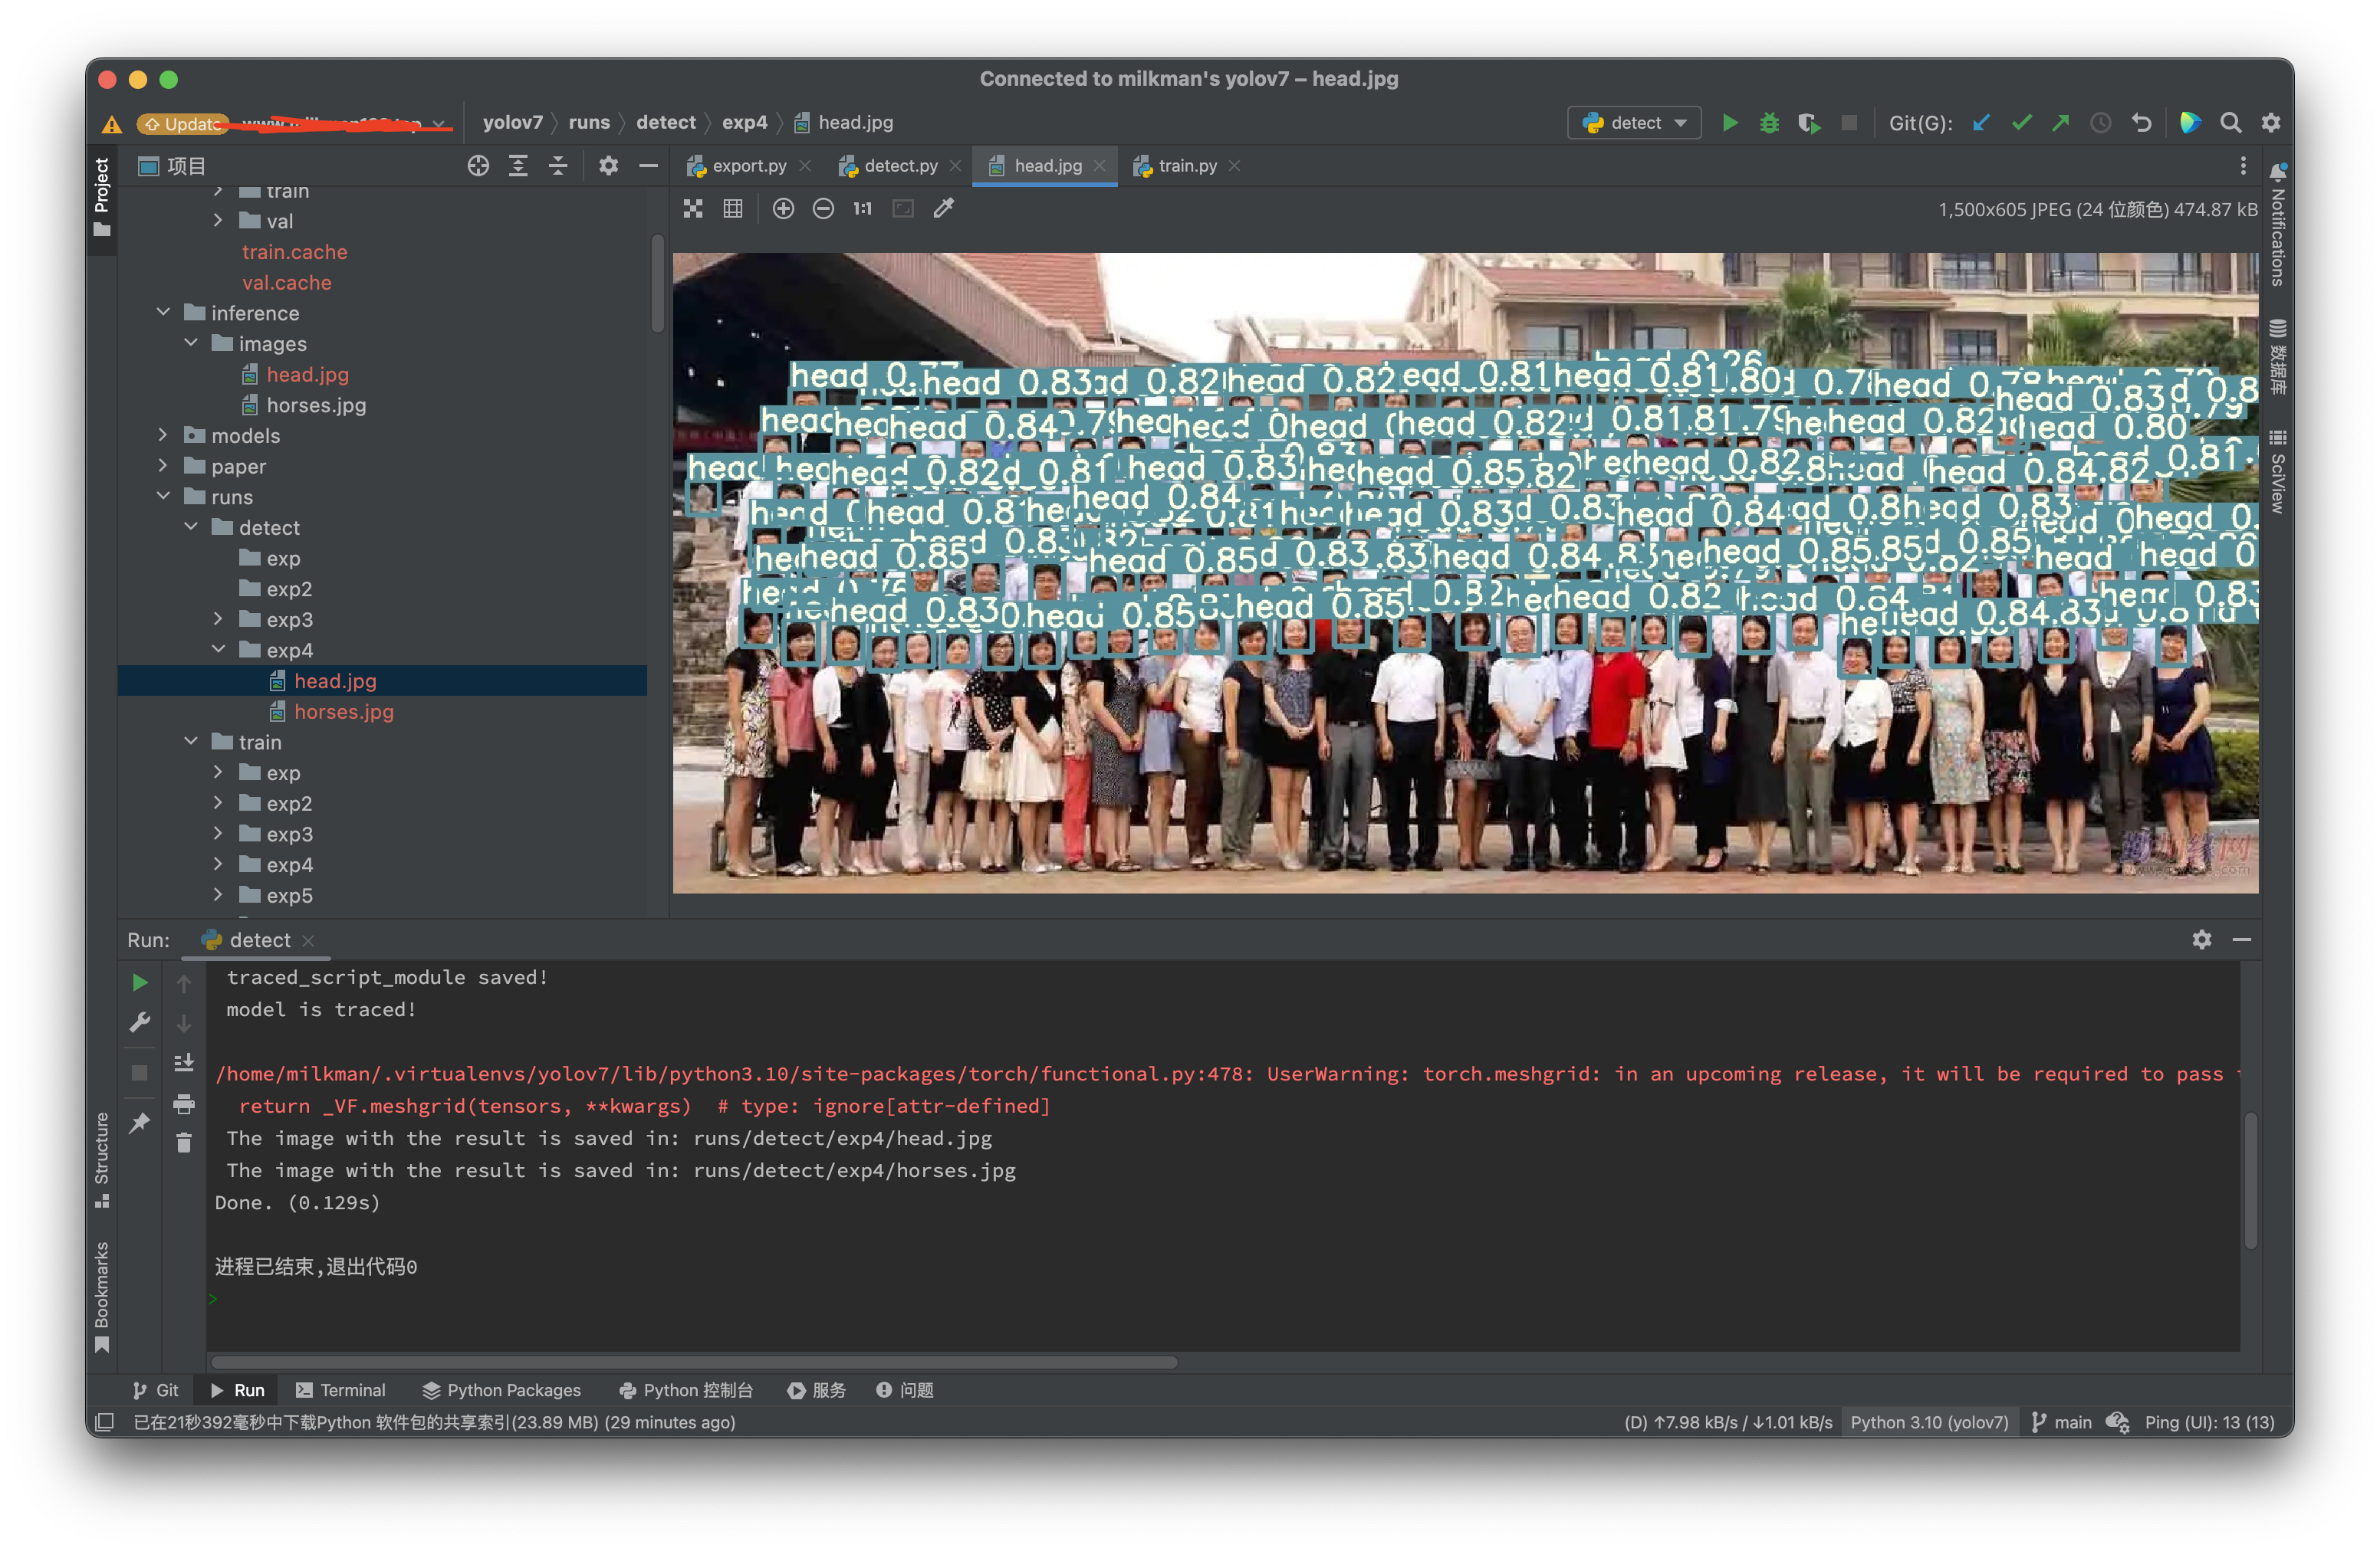Click zoom out on image viewer
This screenshot has height=1551, width=2380.
pos(823,208)
